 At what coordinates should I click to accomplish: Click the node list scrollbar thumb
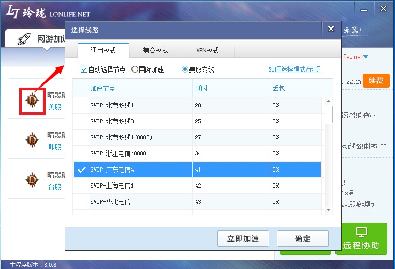(329, 115)
